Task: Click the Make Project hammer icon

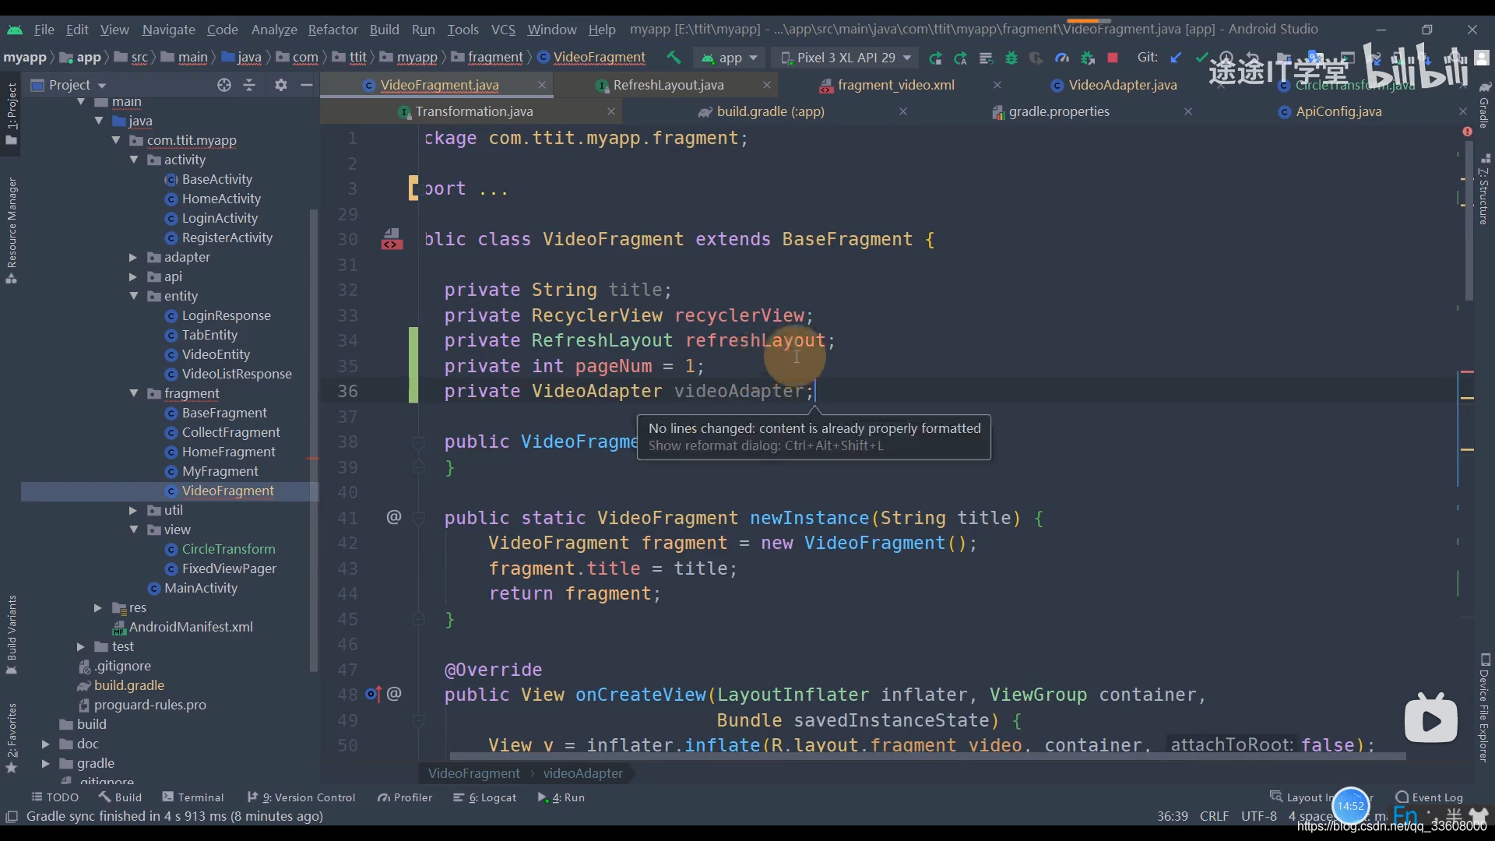Action: (x=674, y=58)
